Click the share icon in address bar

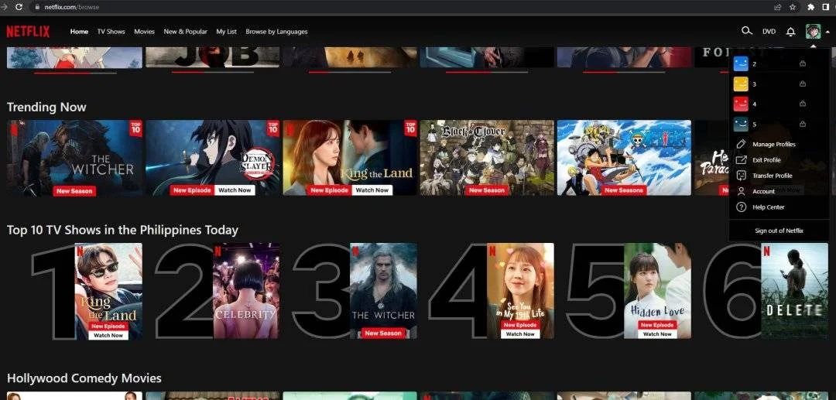(778, 7)
